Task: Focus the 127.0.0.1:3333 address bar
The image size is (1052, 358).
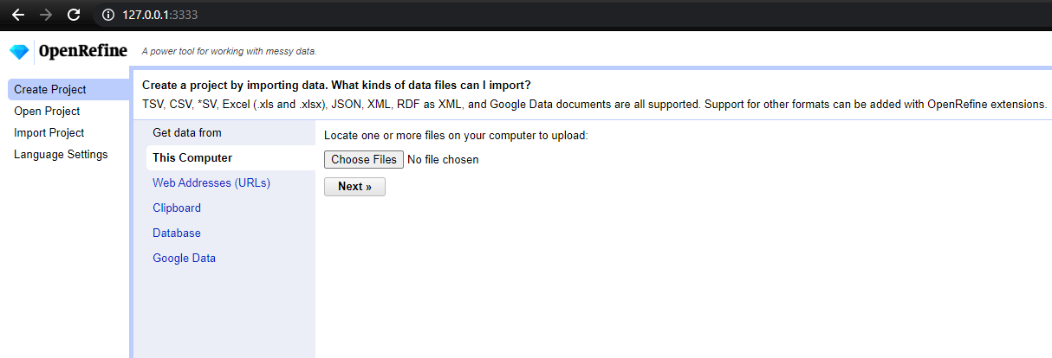Action: [347, 15]
